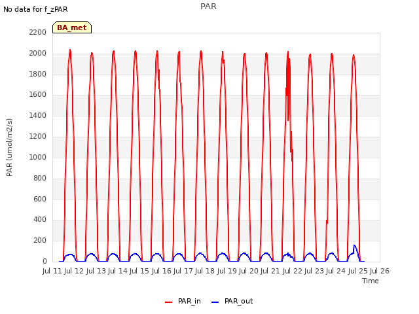Click the 2200 y-axis tick label

click(x=38, y=32)
